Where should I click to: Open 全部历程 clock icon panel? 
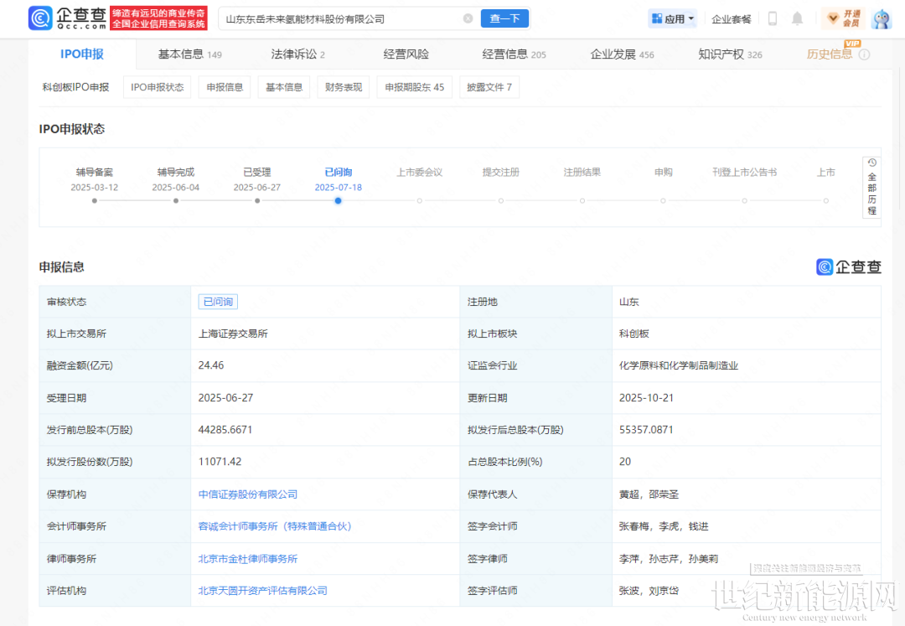click(x=871, y=187)
